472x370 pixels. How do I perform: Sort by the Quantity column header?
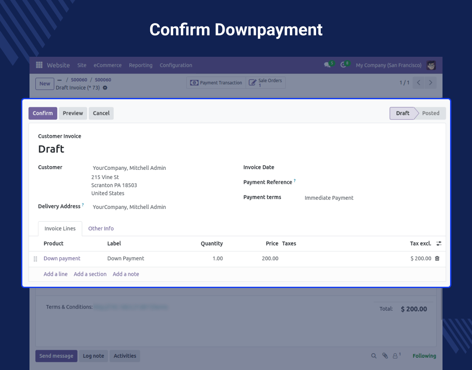pos(212,243)
